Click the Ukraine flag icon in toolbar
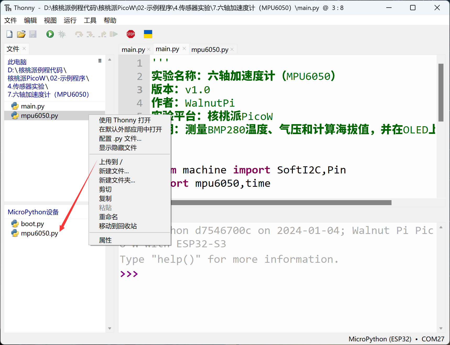 [x=148, y=34]
